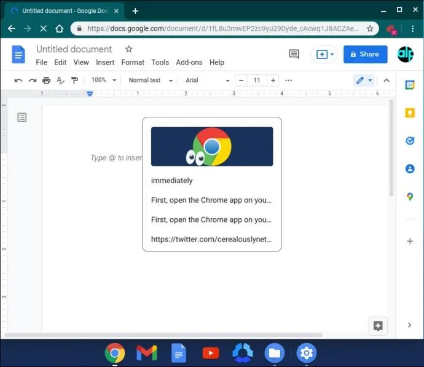Open Chrome from the shelf
This screenshot has width=424, height=367.
pos(115,353)
